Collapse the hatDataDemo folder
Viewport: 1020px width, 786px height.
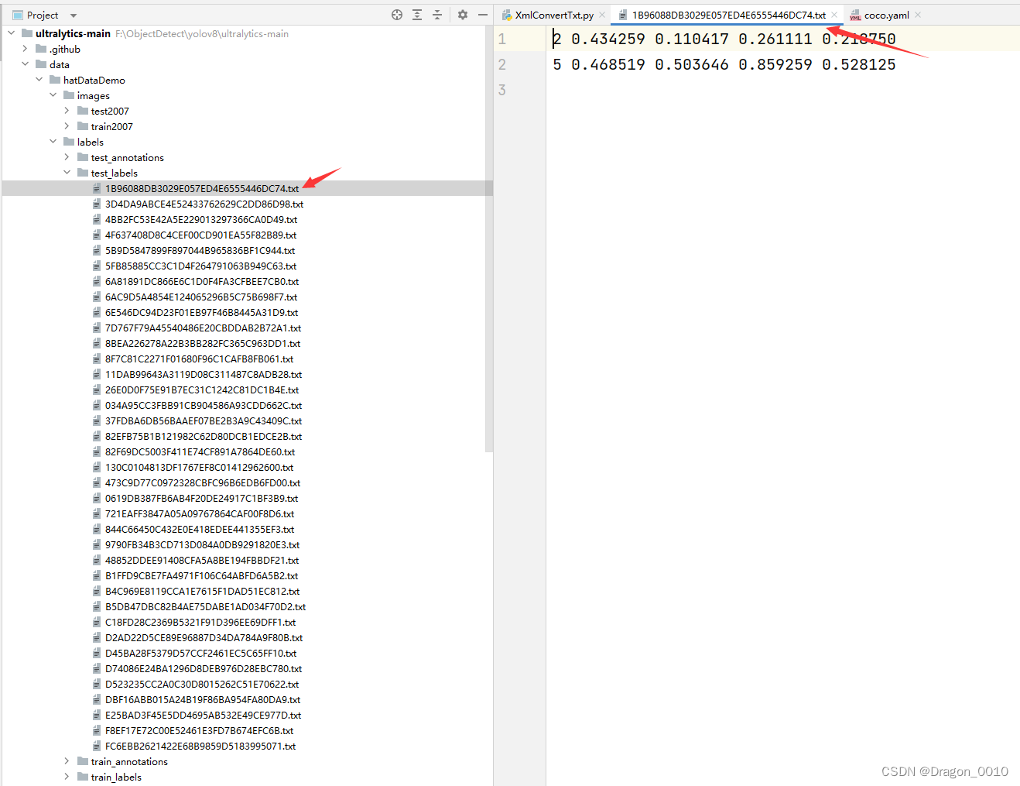coord(39,80)
